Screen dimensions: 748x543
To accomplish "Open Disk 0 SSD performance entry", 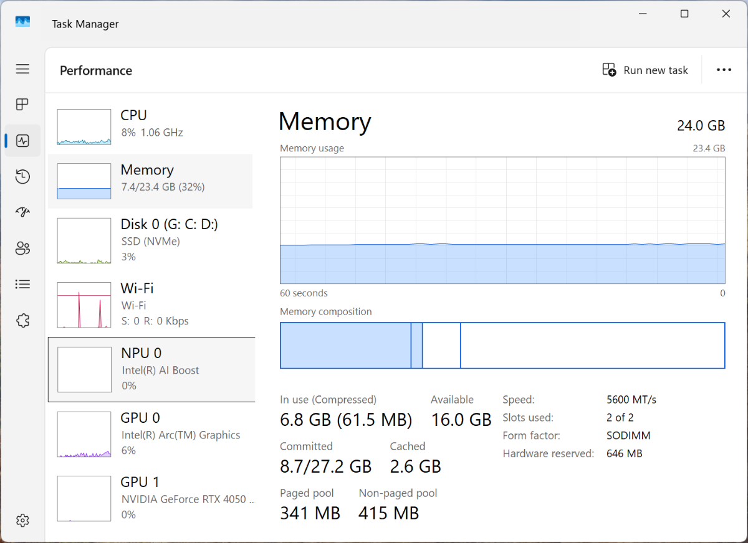I will (151, 240).
